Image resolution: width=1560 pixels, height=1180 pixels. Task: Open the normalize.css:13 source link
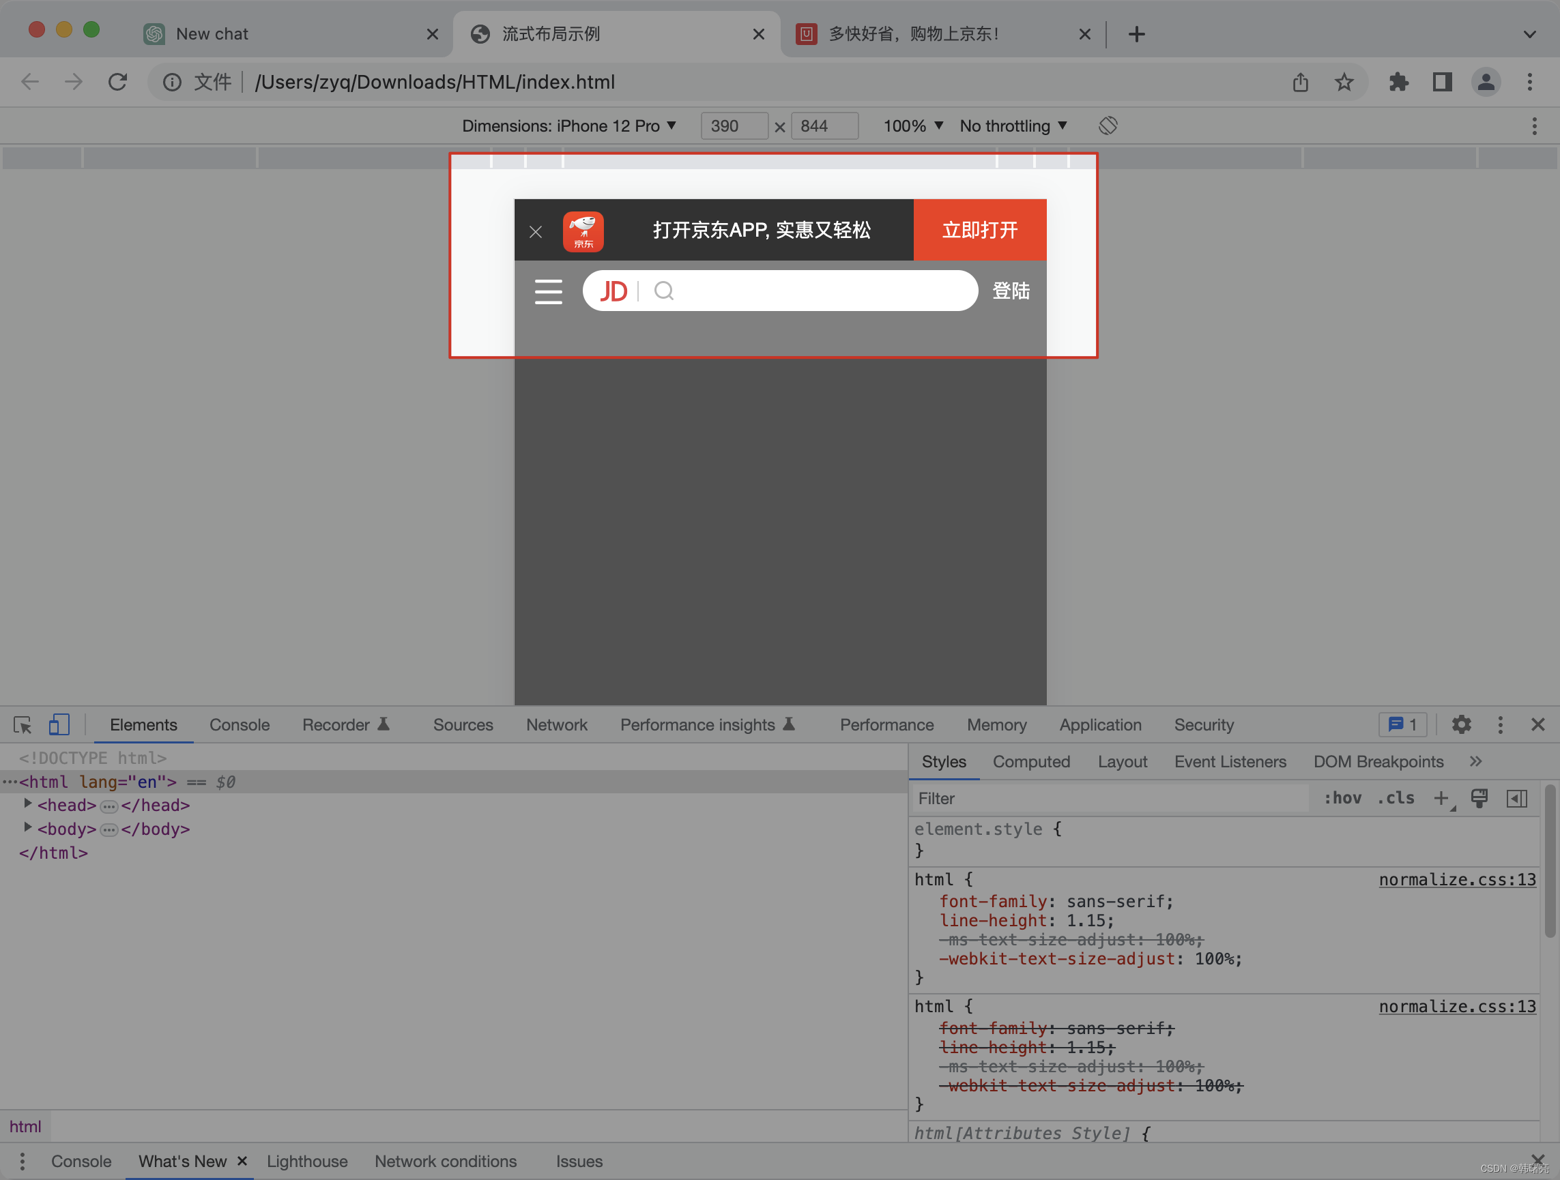tap(1456, 880)
